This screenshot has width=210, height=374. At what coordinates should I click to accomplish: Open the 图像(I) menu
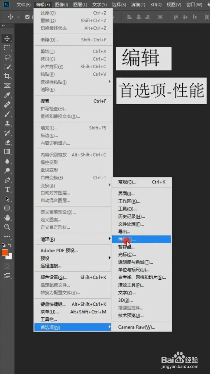62,5
